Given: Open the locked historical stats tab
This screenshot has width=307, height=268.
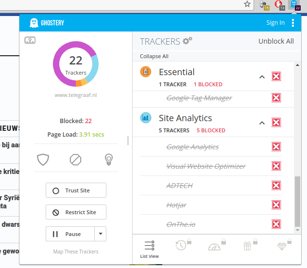Looking at the screenshot, I should [182, 245].
